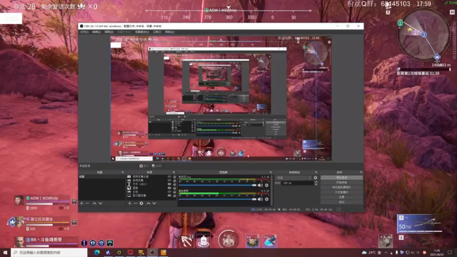
Task: Move the selected source down in Sources list
Action: click(x=154, y=203)
